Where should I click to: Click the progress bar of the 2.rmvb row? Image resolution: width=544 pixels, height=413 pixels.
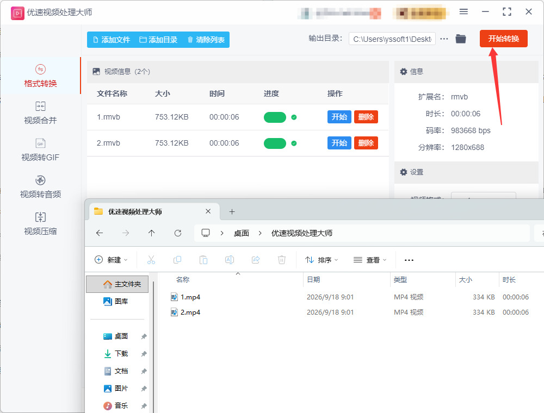pyautogui.click(x=275, y=143)
